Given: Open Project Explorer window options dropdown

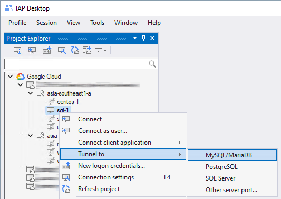Looking at the screenshot, I should [135, 38].
